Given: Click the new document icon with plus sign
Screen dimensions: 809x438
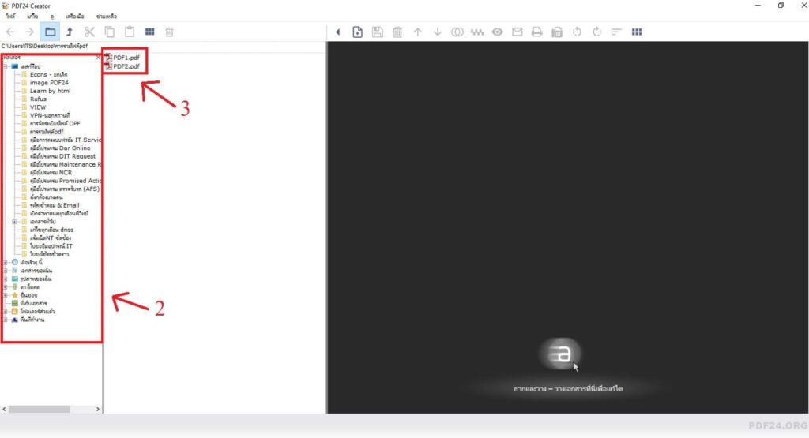Looking at the screenshot, I should (358, 32).
